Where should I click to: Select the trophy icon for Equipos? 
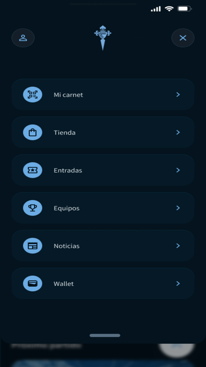coord(32,208)
